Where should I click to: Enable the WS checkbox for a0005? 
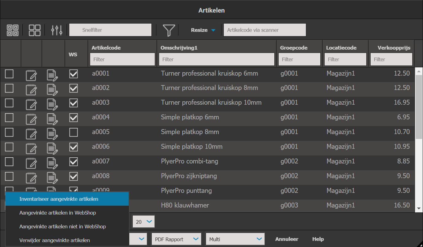(73, 132)
